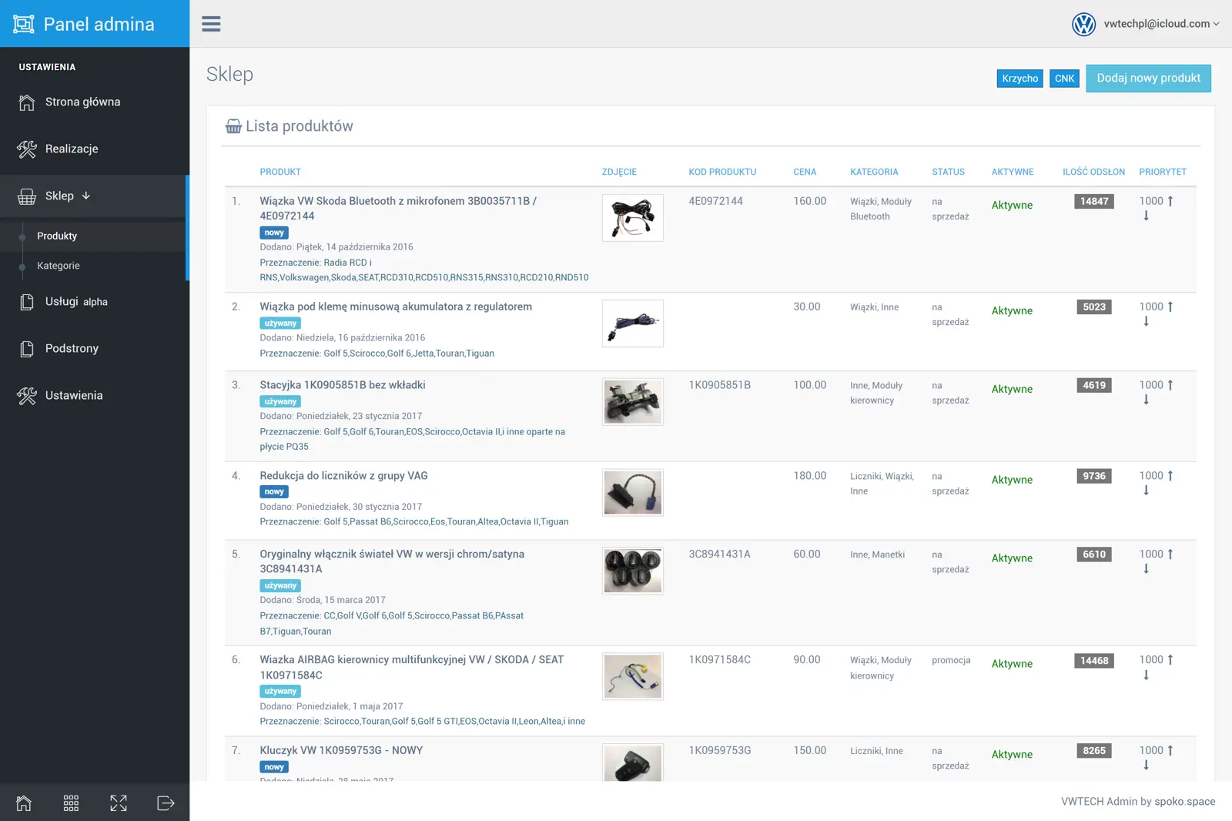Click the Panel admina logo icon
This screenshot has width=1232, height=821.
(x=24, y=24)
